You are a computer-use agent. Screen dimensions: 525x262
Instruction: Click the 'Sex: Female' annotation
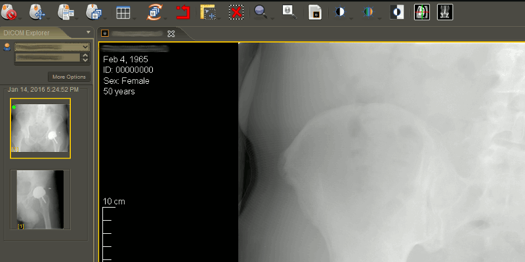pyautogui.click(x=126, y=81)
